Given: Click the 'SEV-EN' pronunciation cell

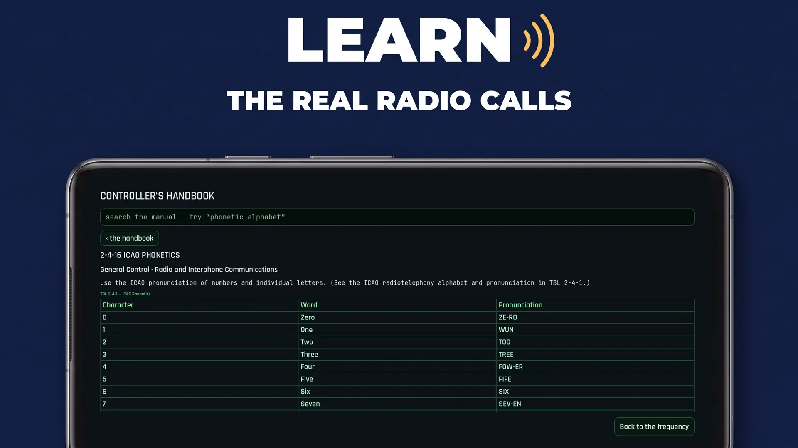Looking at the screenshot, I should [595, 404].
